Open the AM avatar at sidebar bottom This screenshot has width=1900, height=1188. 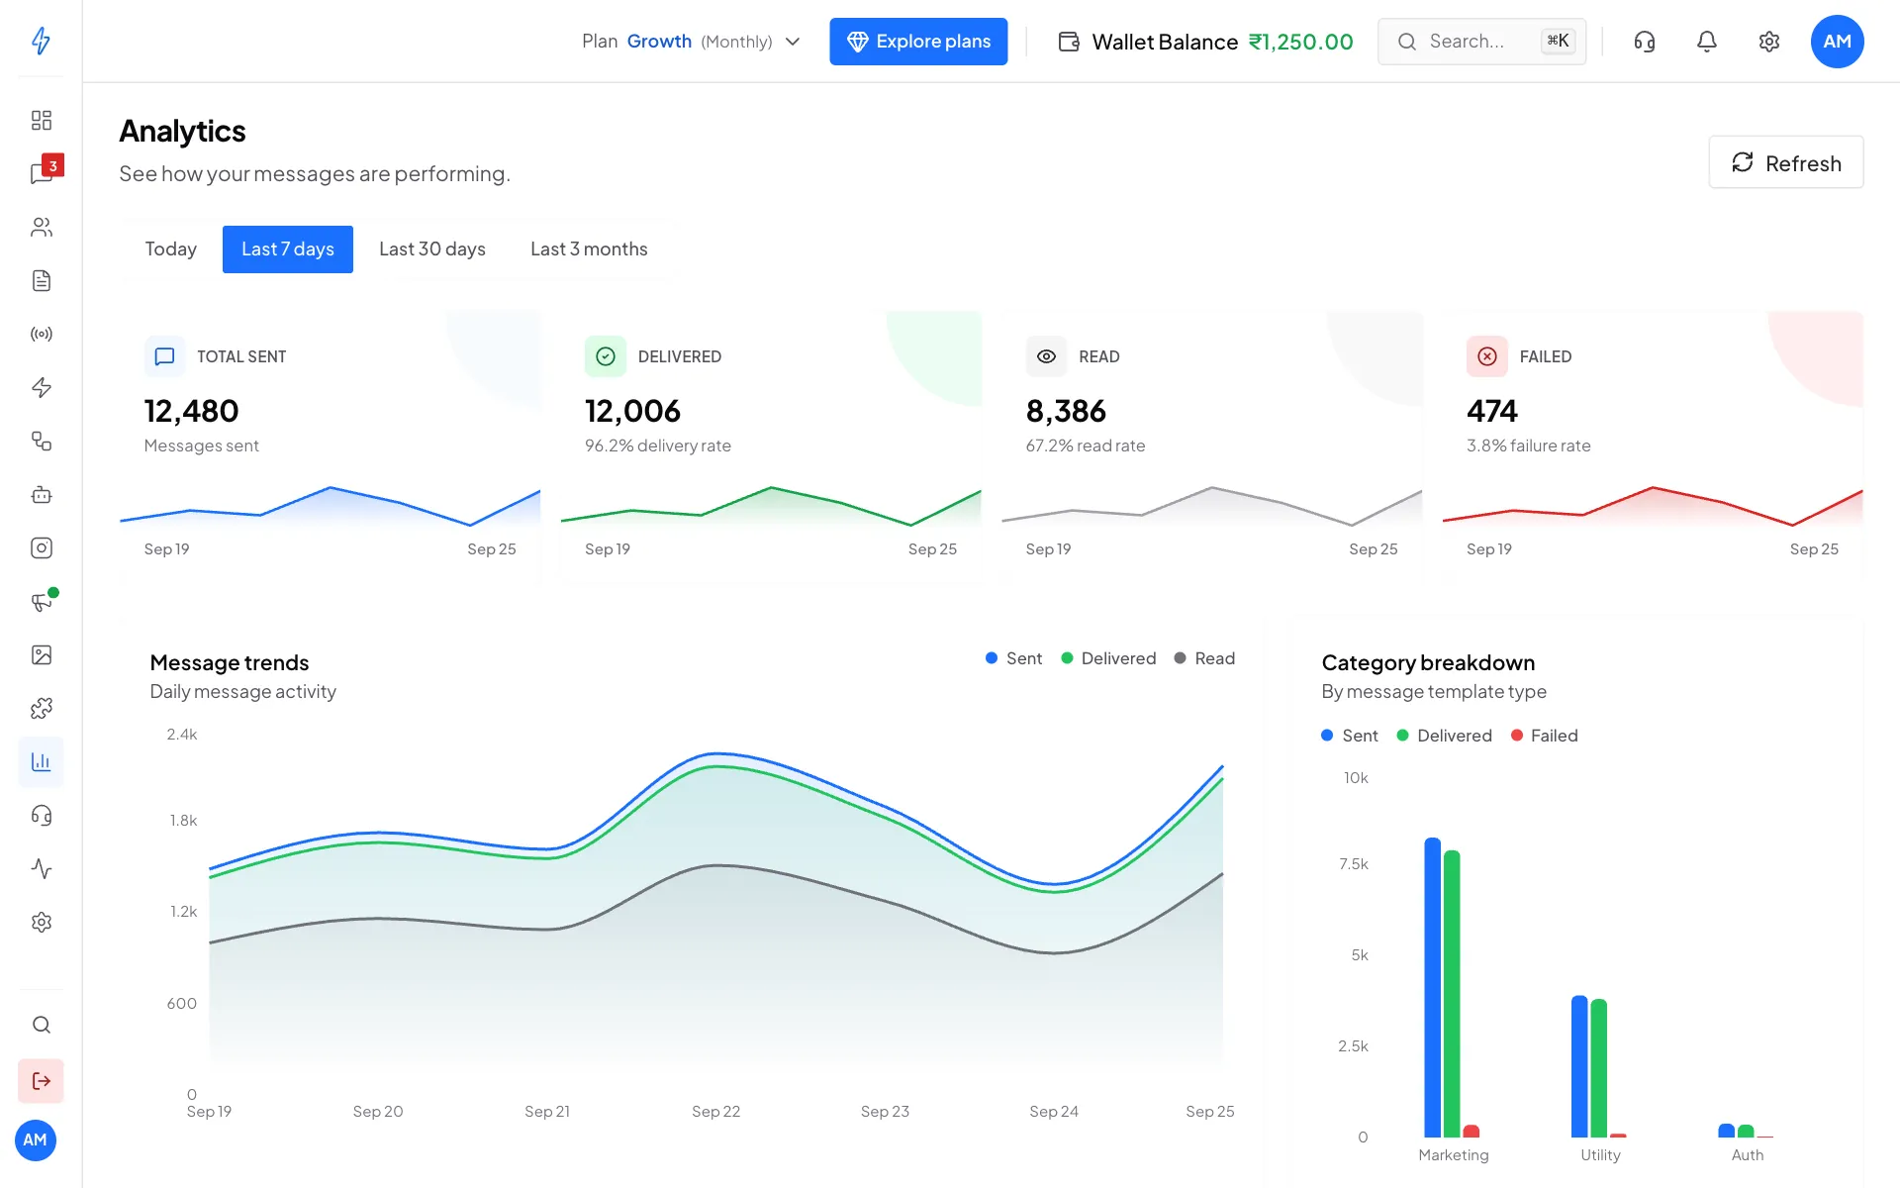pyautogui.click(x=36, y=1140)
